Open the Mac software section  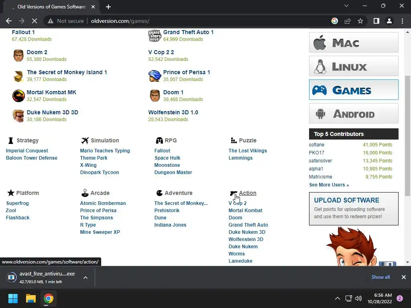[x=354, y=43]
